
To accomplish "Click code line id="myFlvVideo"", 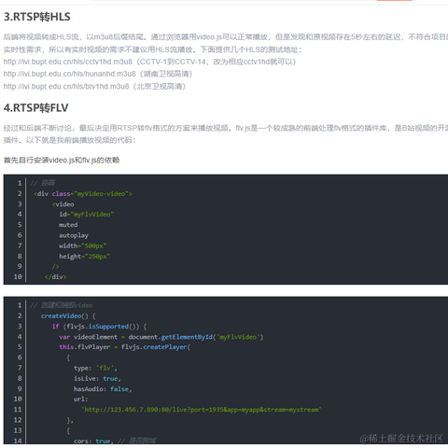I will (87, 215).
